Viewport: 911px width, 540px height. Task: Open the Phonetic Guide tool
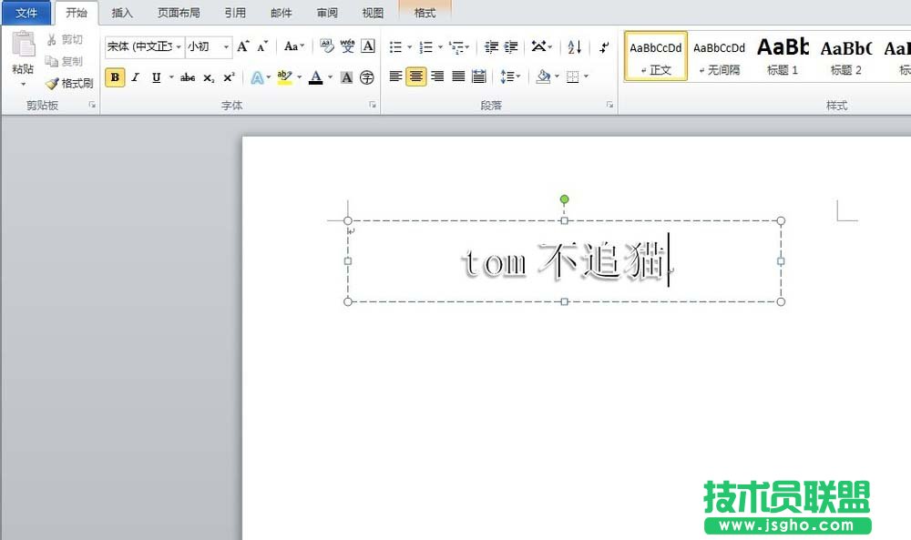click(x=349, y=47)
